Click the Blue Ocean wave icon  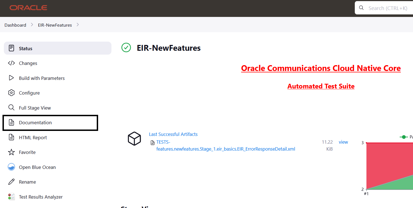coord(11,167)
